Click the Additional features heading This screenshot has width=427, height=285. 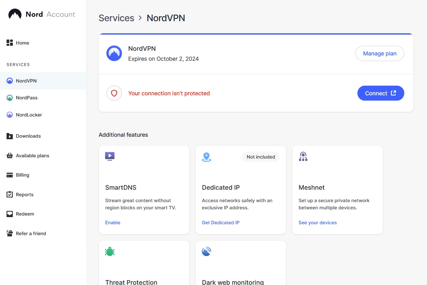(123, 135)
